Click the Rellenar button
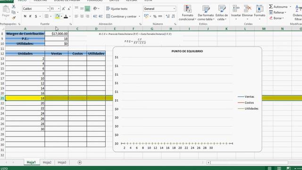 (x=277, y=12)
